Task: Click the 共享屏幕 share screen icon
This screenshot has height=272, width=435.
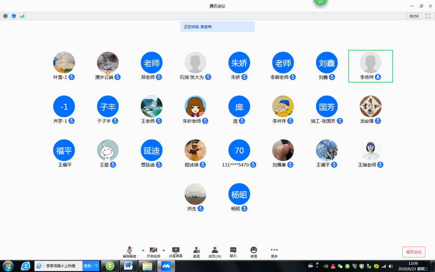Action: coord(176,250)
